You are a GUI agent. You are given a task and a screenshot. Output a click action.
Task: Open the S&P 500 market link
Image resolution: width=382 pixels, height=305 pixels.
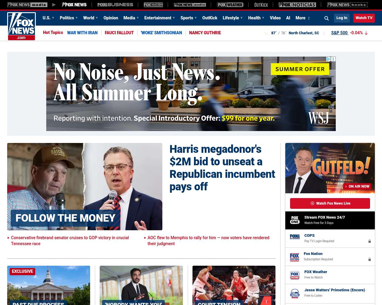[x=340, y=33]
